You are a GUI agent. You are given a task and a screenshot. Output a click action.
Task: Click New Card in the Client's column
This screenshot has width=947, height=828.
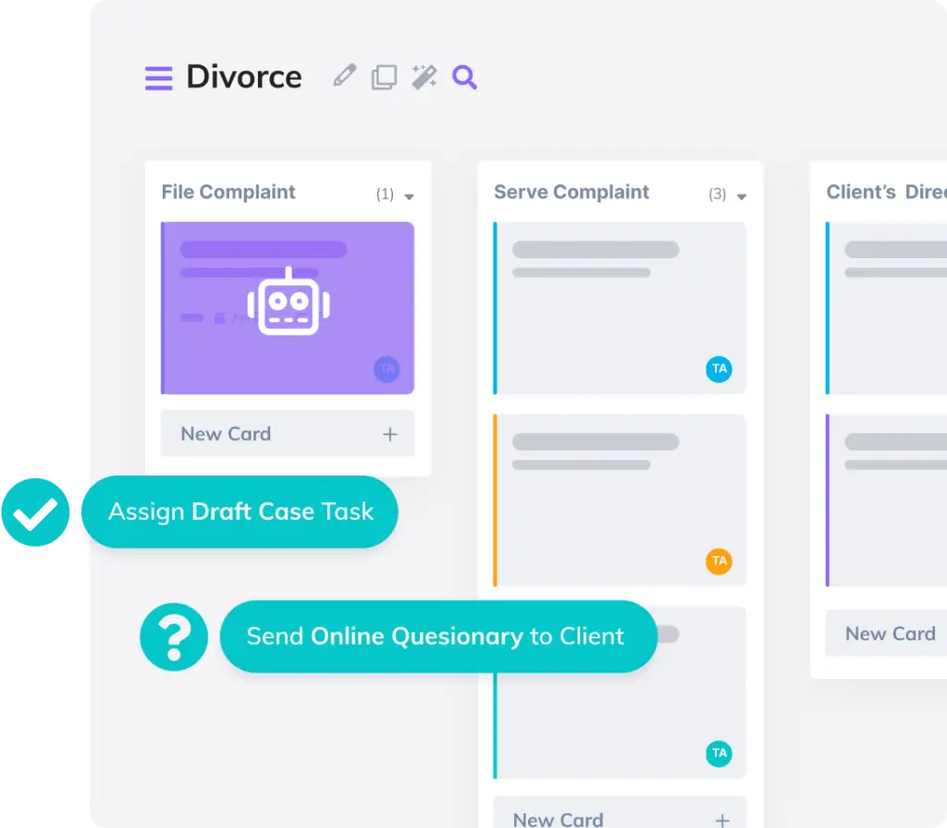[x=890, y=634]
